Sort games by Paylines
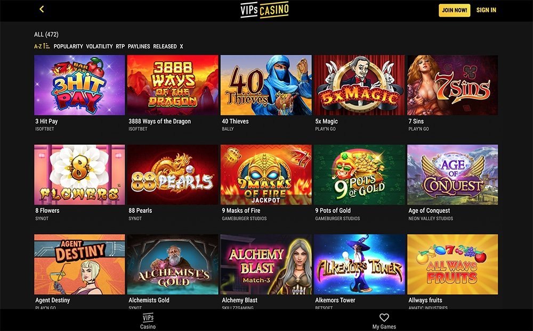The image size is (533, 331). [139, 46]
